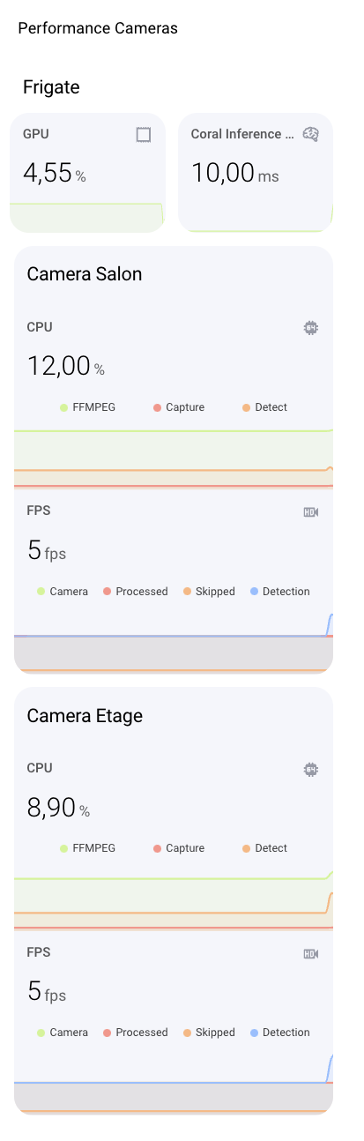This screenshot has height=1141, width=364.
Task: Click Camera Etage FPS HD camera icon
Action: 310,953
